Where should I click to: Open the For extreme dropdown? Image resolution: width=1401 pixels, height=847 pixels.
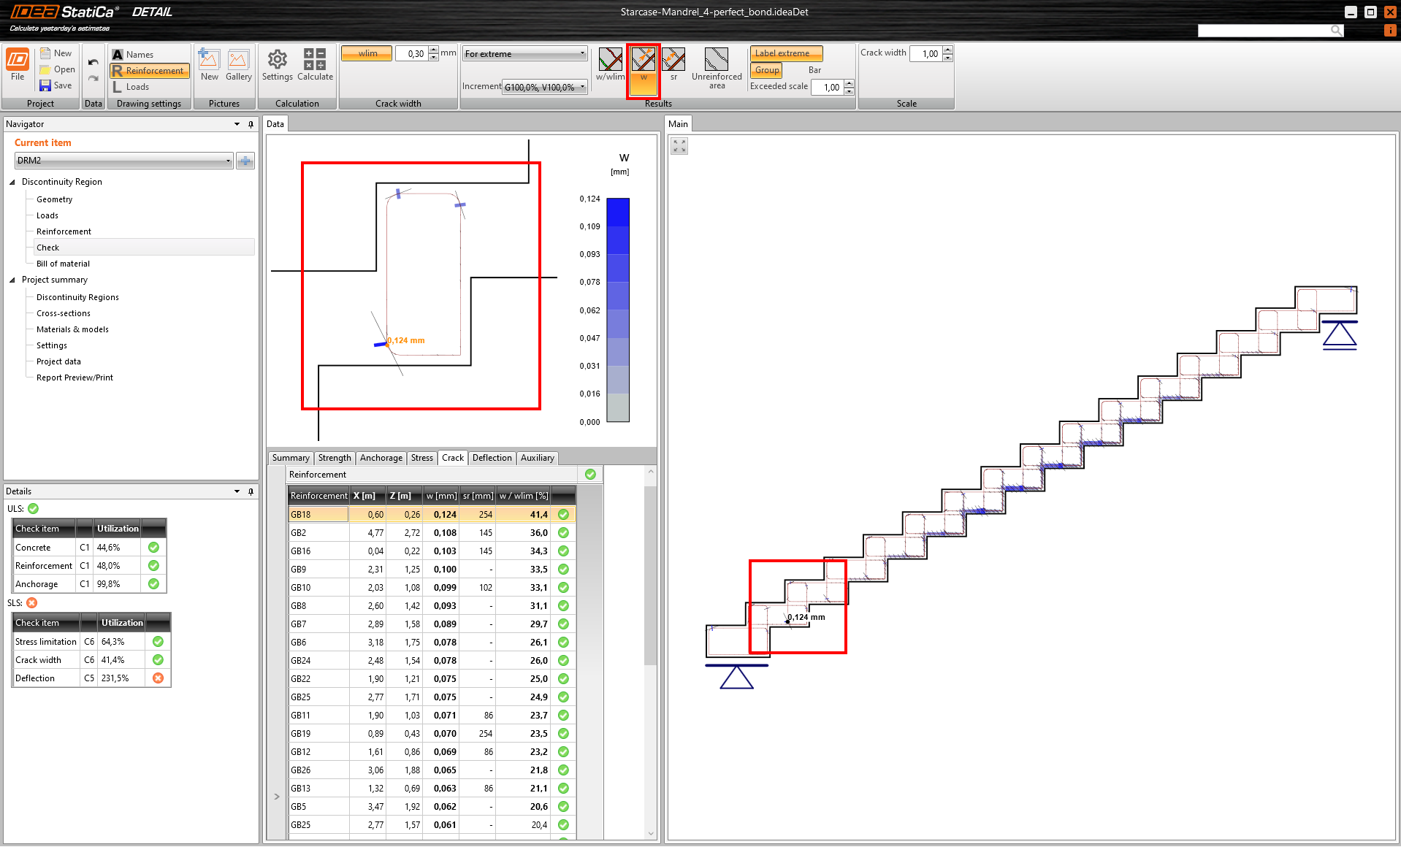(524, 53)
